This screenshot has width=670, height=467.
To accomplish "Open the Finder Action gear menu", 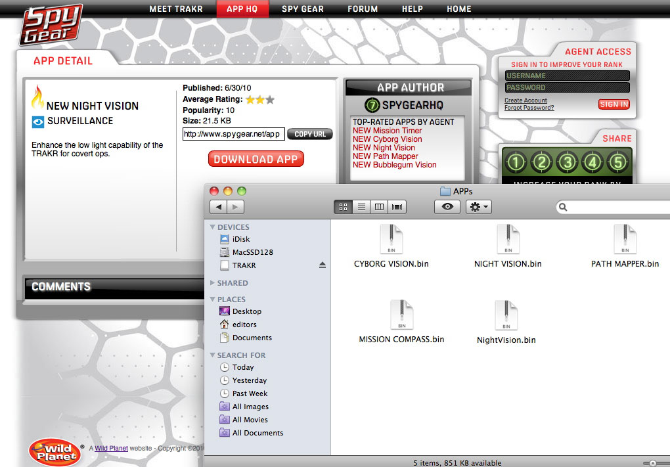I will pos(479,207).
